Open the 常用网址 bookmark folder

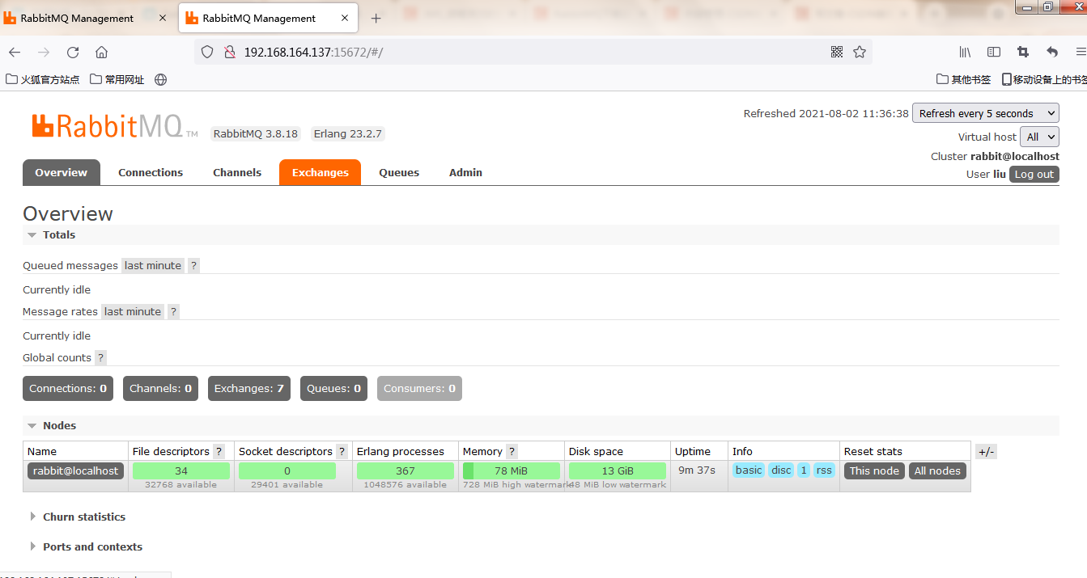[x=117, y=79]
